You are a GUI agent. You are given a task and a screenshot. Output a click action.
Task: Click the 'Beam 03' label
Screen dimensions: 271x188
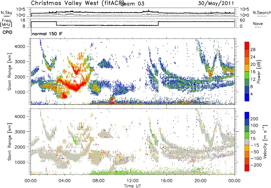(x=132, y=4)
